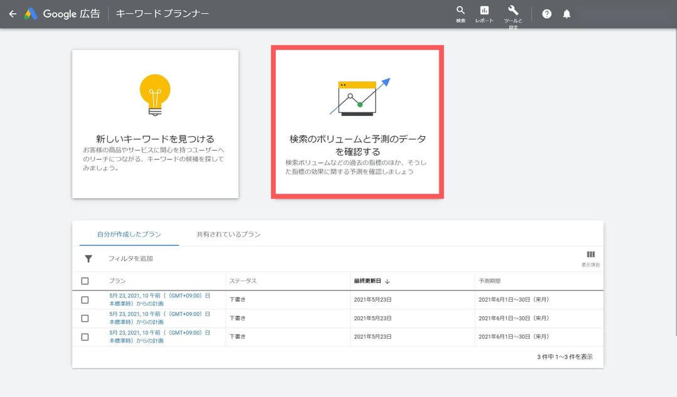Show notifications with the bell icon
Screen dimensions: 677x397
567,14
